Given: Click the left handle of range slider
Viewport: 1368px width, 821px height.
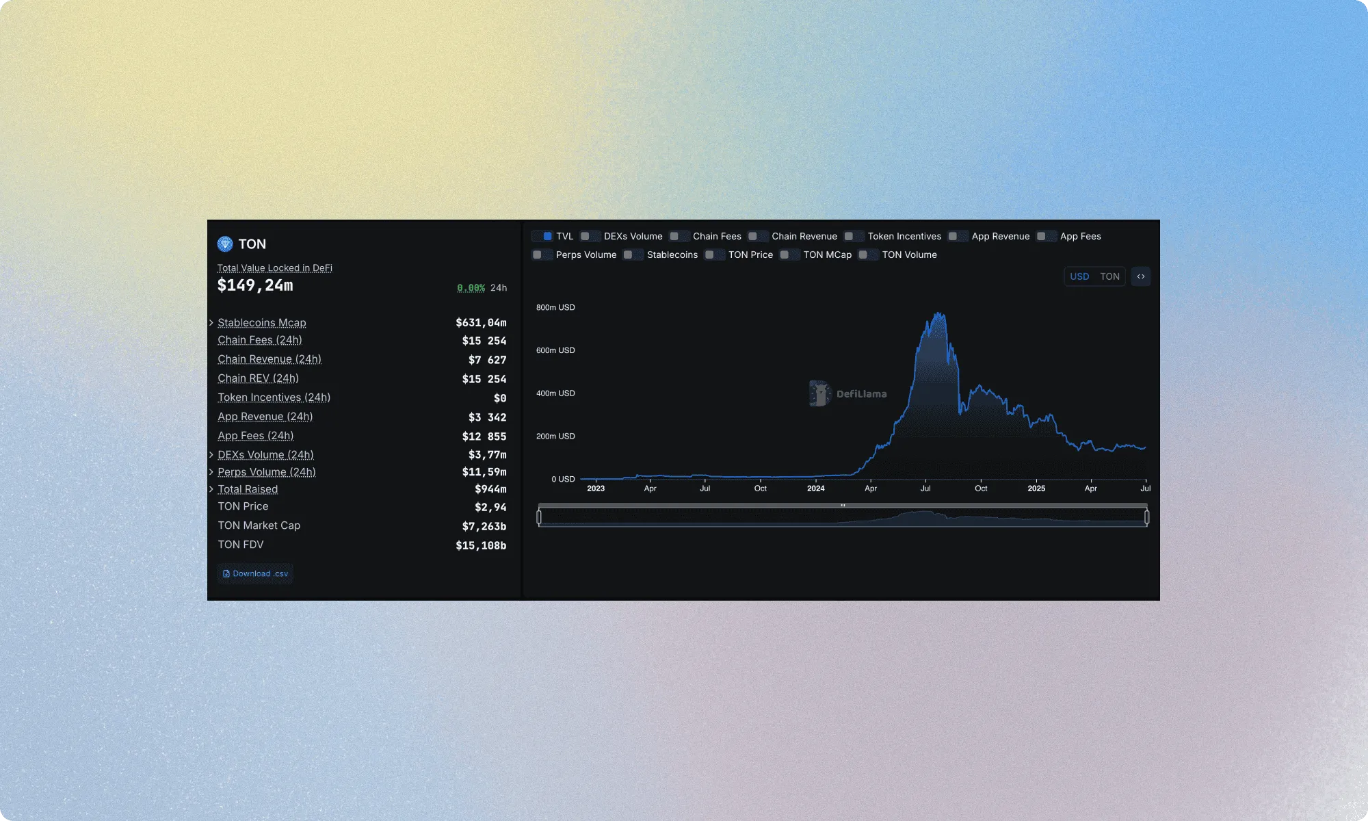Looking at the screenshot, I should coord(539,517).
